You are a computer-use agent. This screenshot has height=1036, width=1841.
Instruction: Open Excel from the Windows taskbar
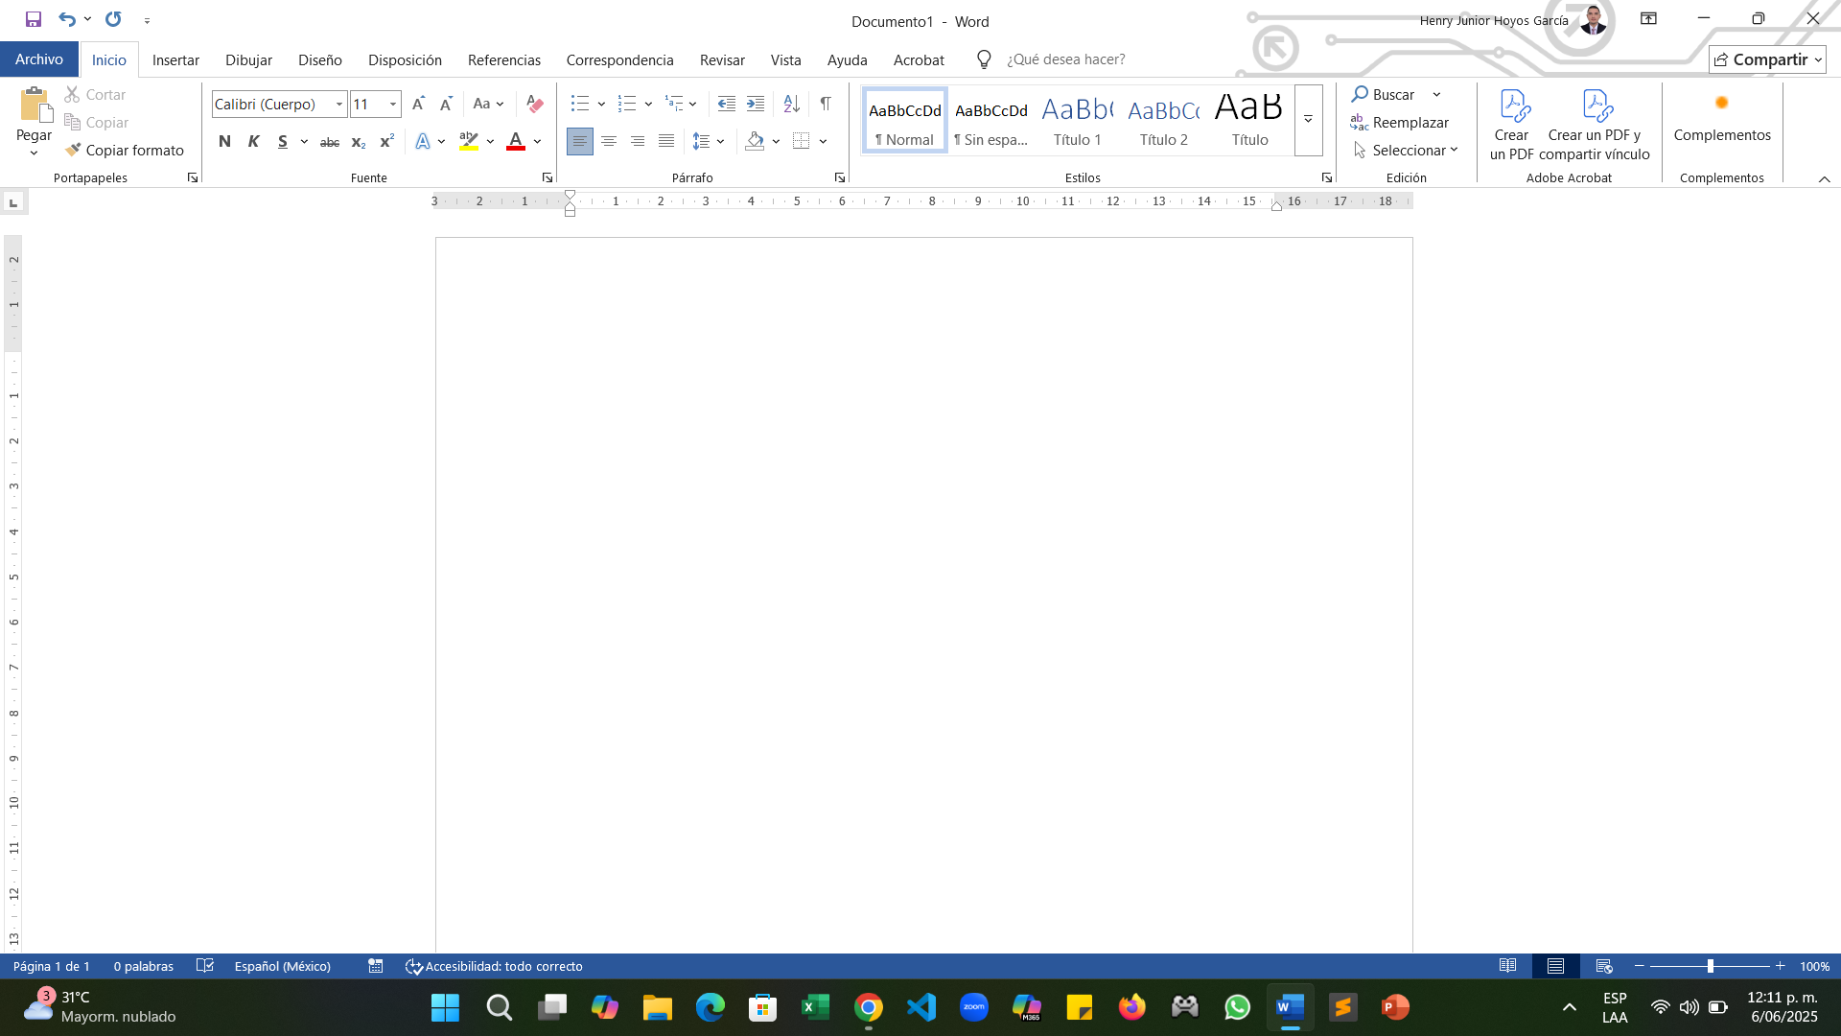(x=816, y=1007)
